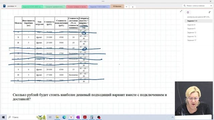Screen dimensions: 214x120
Task: Click the red round recorder taskbar icon
Action: pyautogui.click(x=99, y=117)
